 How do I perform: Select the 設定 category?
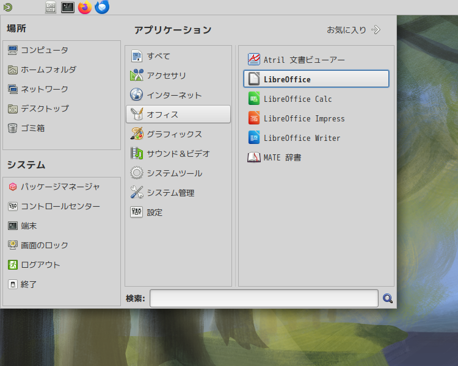coord(178,212)
